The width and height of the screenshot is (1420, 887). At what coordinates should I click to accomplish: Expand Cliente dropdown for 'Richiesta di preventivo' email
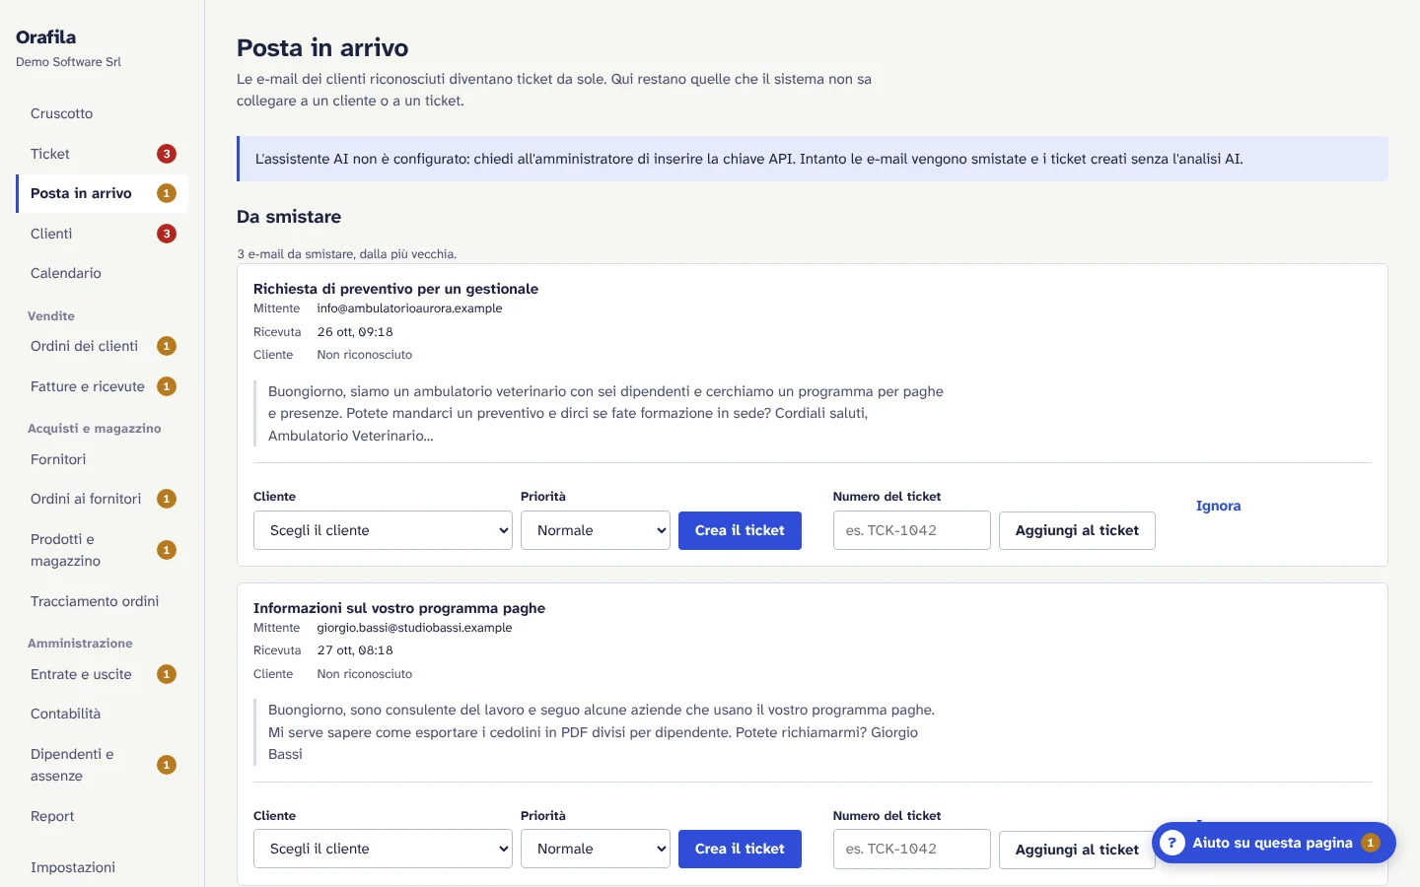coord(383,530)
